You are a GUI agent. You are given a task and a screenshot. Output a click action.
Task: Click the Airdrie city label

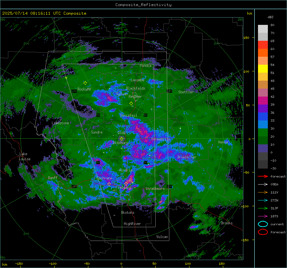coord(126,170)
